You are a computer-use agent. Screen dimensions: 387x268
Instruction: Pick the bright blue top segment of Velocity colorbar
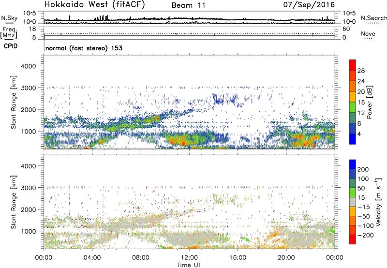click(x=353, y=164)
